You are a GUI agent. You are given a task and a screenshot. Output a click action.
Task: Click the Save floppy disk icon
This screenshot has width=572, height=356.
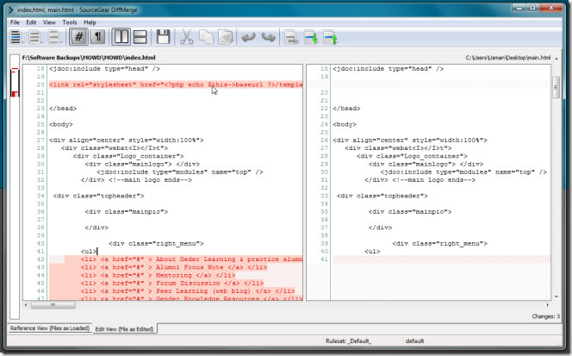(163, 37)
